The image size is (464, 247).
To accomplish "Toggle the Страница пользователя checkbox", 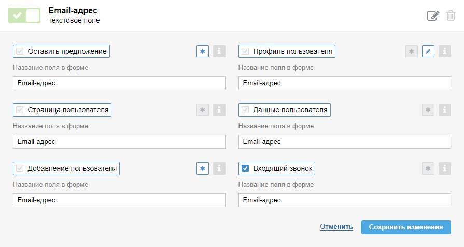I will 20,110.
